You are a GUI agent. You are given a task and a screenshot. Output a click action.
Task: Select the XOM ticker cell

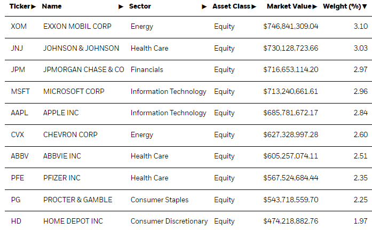[x=19, y=26]
